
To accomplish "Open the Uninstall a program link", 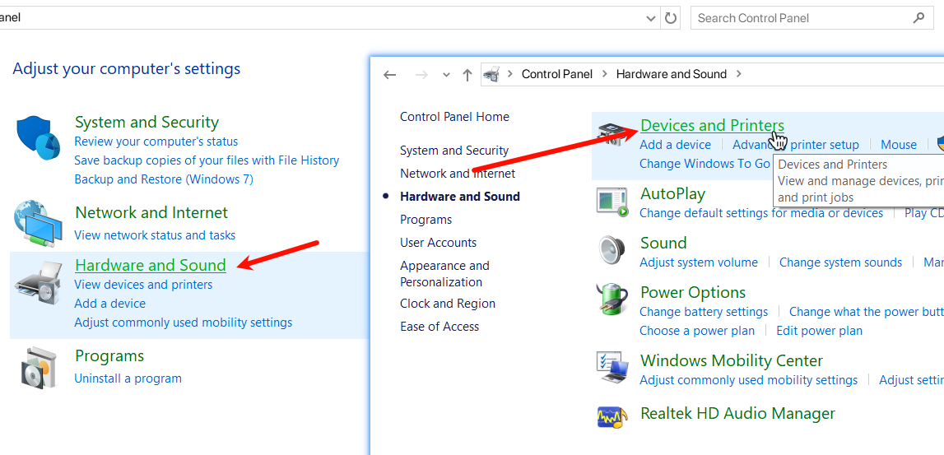I will [128, 378].
